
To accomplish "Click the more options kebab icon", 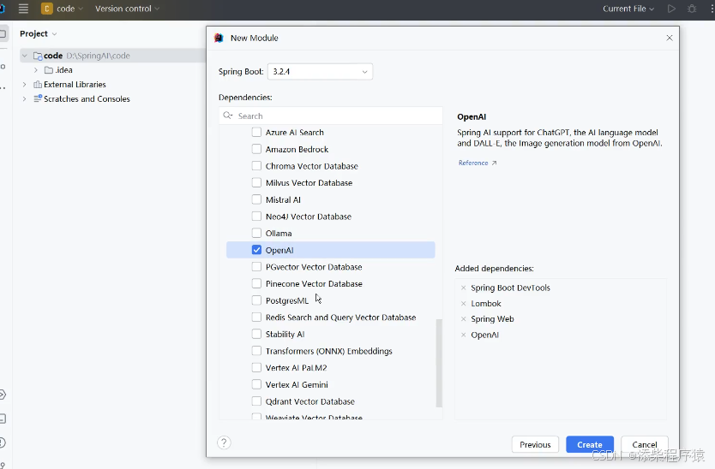I will [712, 9].
